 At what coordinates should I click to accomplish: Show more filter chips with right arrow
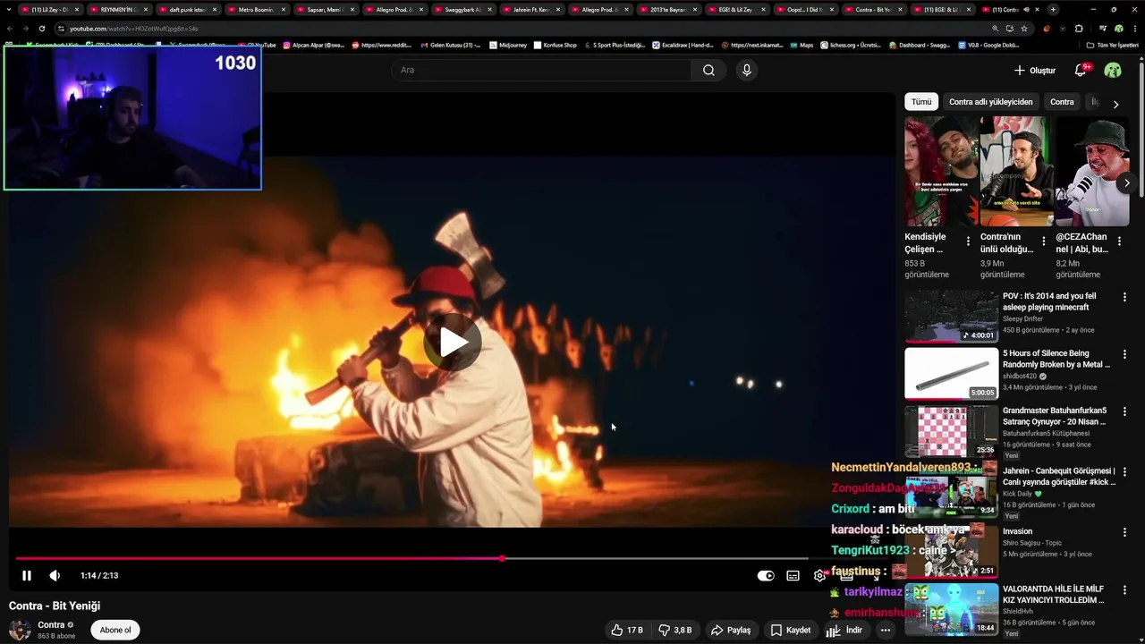point(1115,104)
